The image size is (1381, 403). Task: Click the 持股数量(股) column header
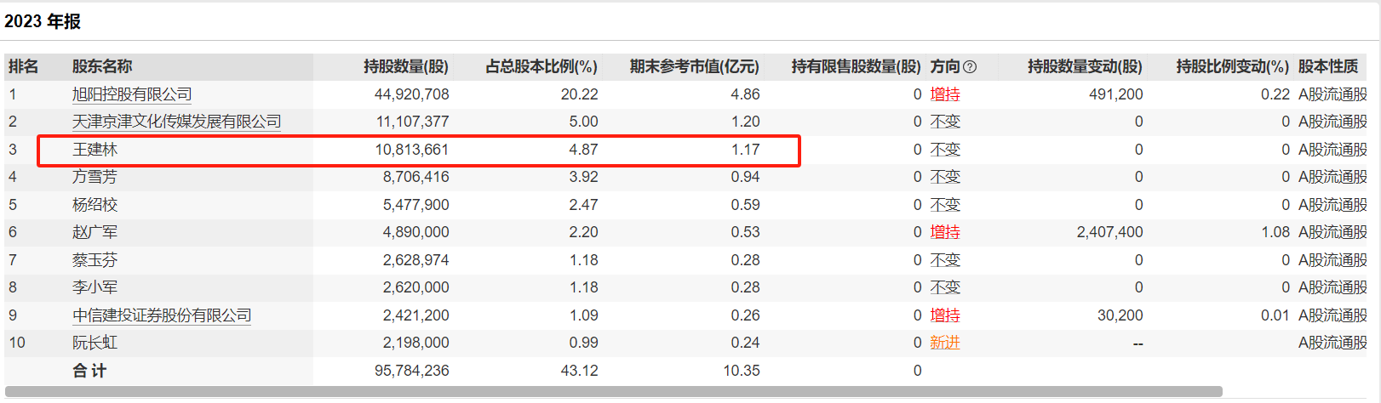[x=405, y=66]
